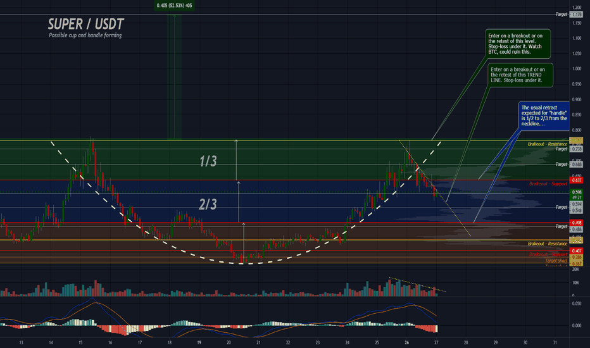Select the 2/3 zone label

click(x=208, y=204)
